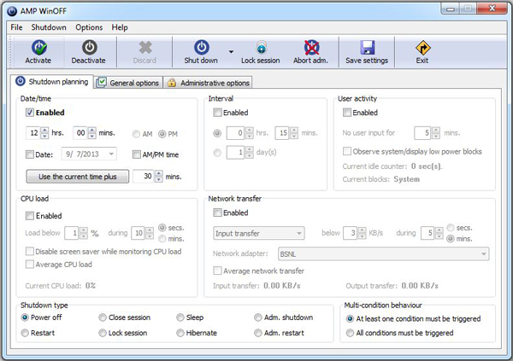Enable the CPU load checkbox
The image size is (513, 361).
30,216
